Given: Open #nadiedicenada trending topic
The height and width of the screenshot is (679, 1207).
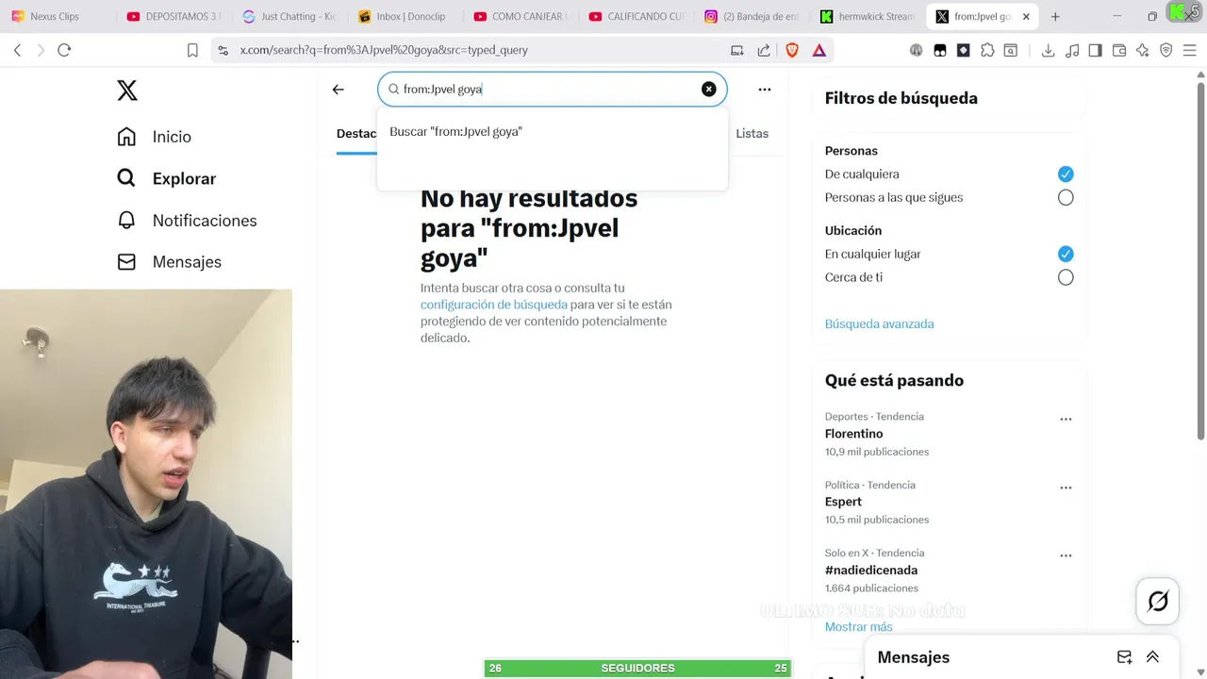Looking at the screenshot, I should tap(870, 571).
